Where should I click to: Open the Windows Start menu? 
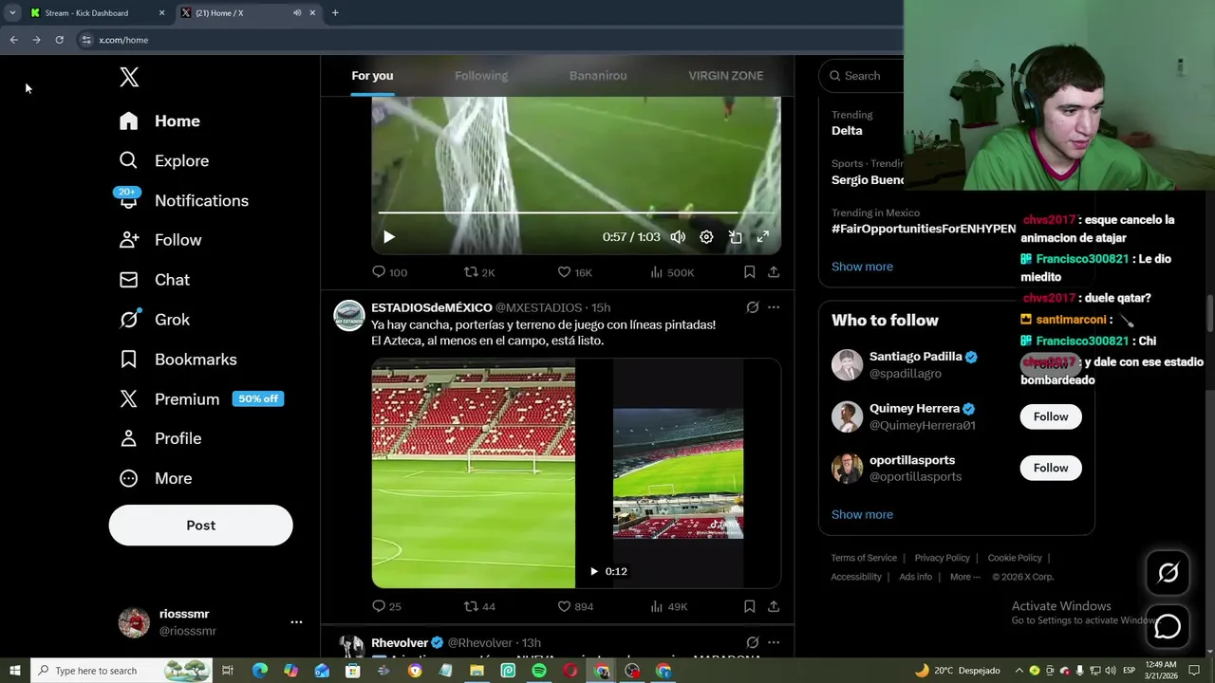point(15,671)
